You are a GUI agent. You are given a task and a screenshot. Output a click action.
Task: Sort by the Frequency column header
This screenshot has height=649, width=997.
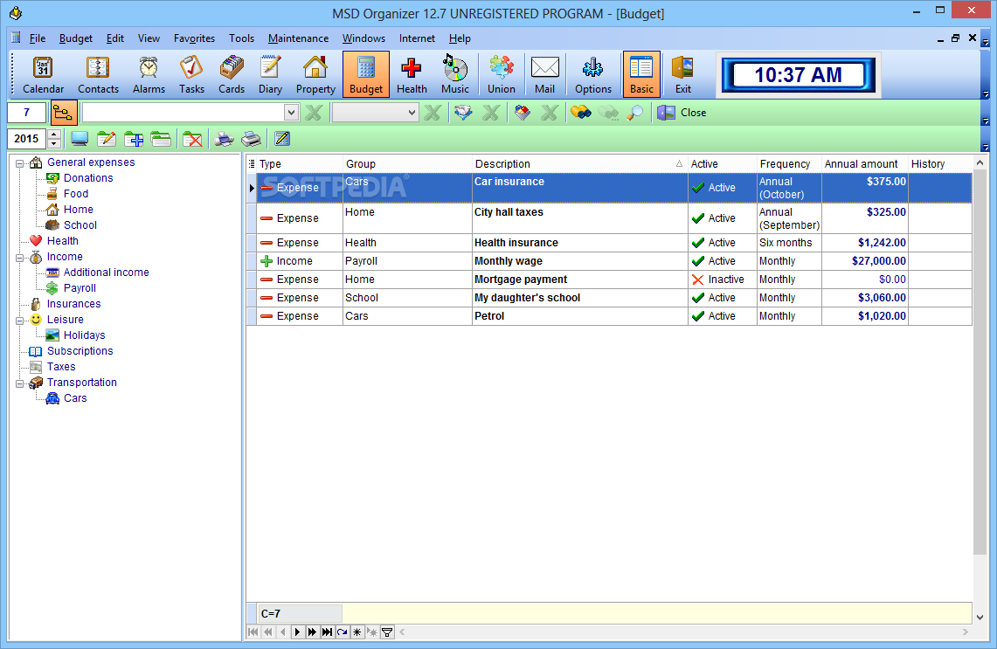(789, 164)
